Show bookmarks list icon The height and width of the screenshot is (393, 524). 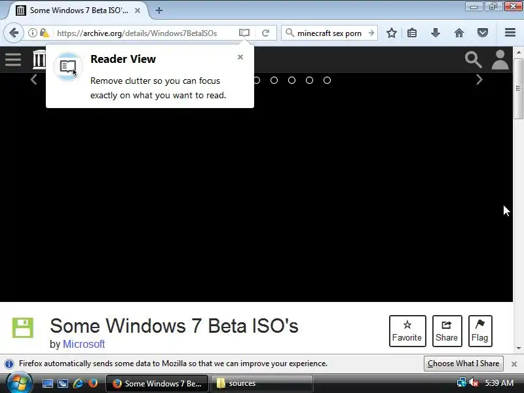pyautogui.click(x=412, y=33)
